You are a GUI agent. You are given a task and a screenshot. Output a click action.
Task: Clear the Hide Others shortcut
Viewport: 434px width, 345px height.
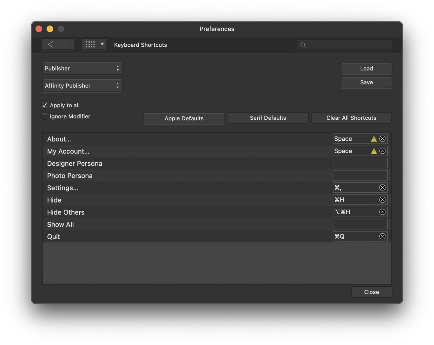382,212
